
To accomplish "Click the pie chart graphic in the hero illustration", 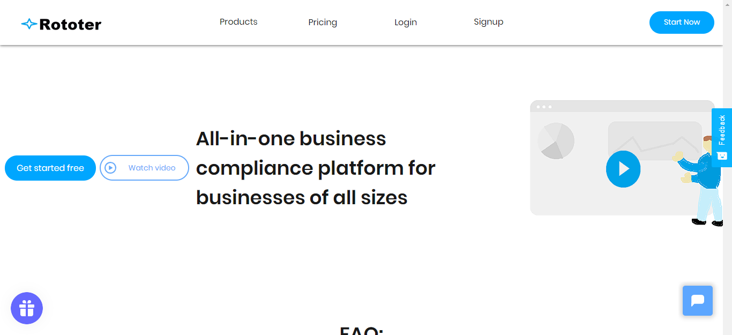I will 556,140.
